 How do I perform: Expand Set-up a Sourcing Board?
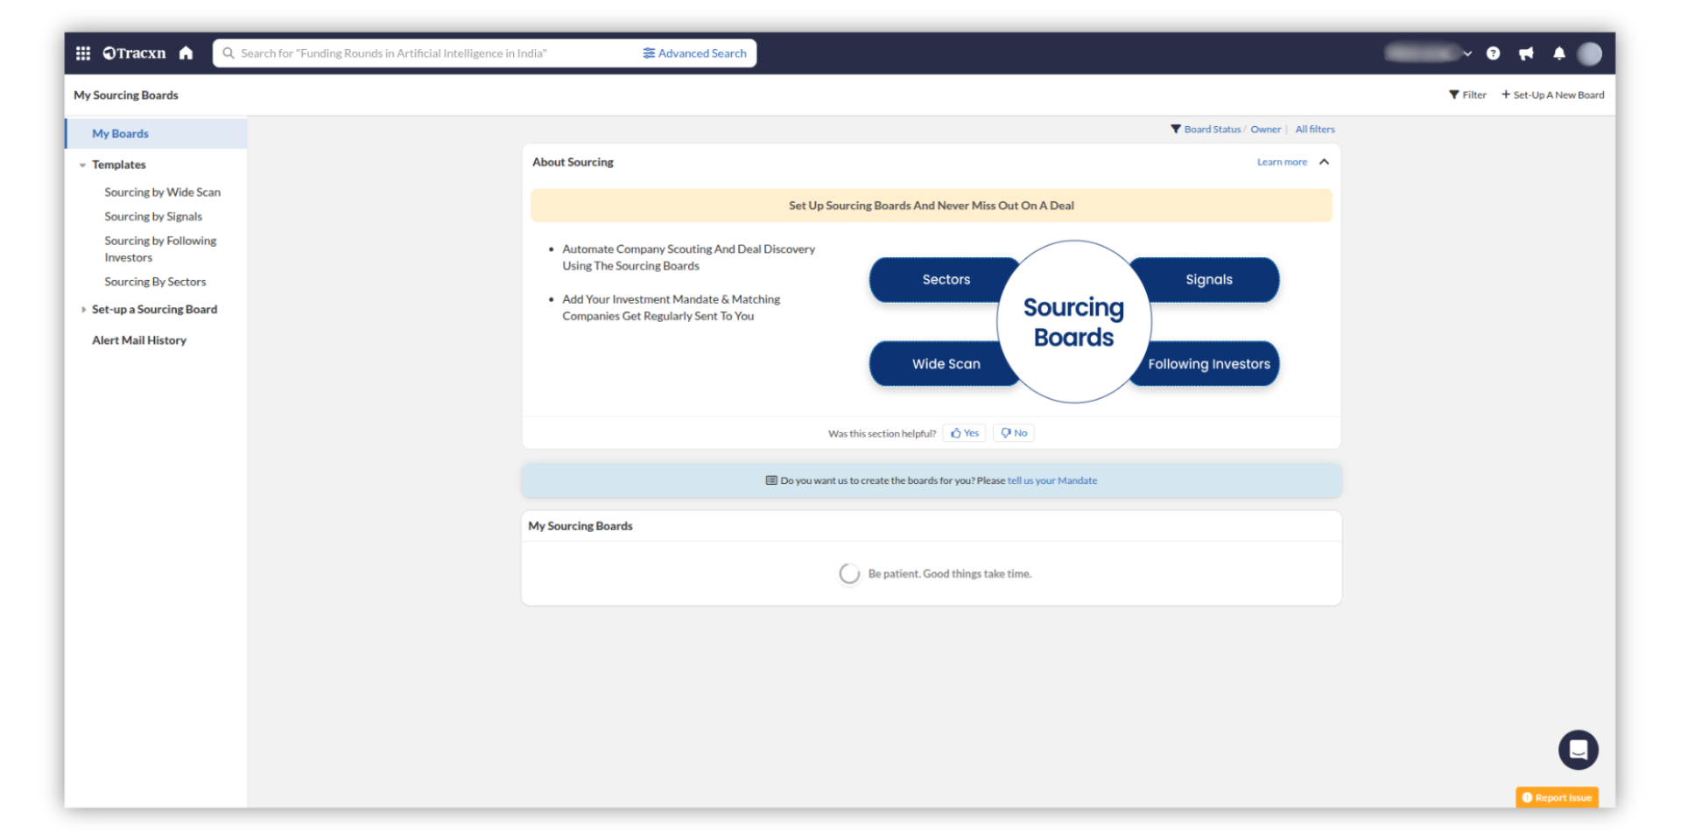[83, 310]
